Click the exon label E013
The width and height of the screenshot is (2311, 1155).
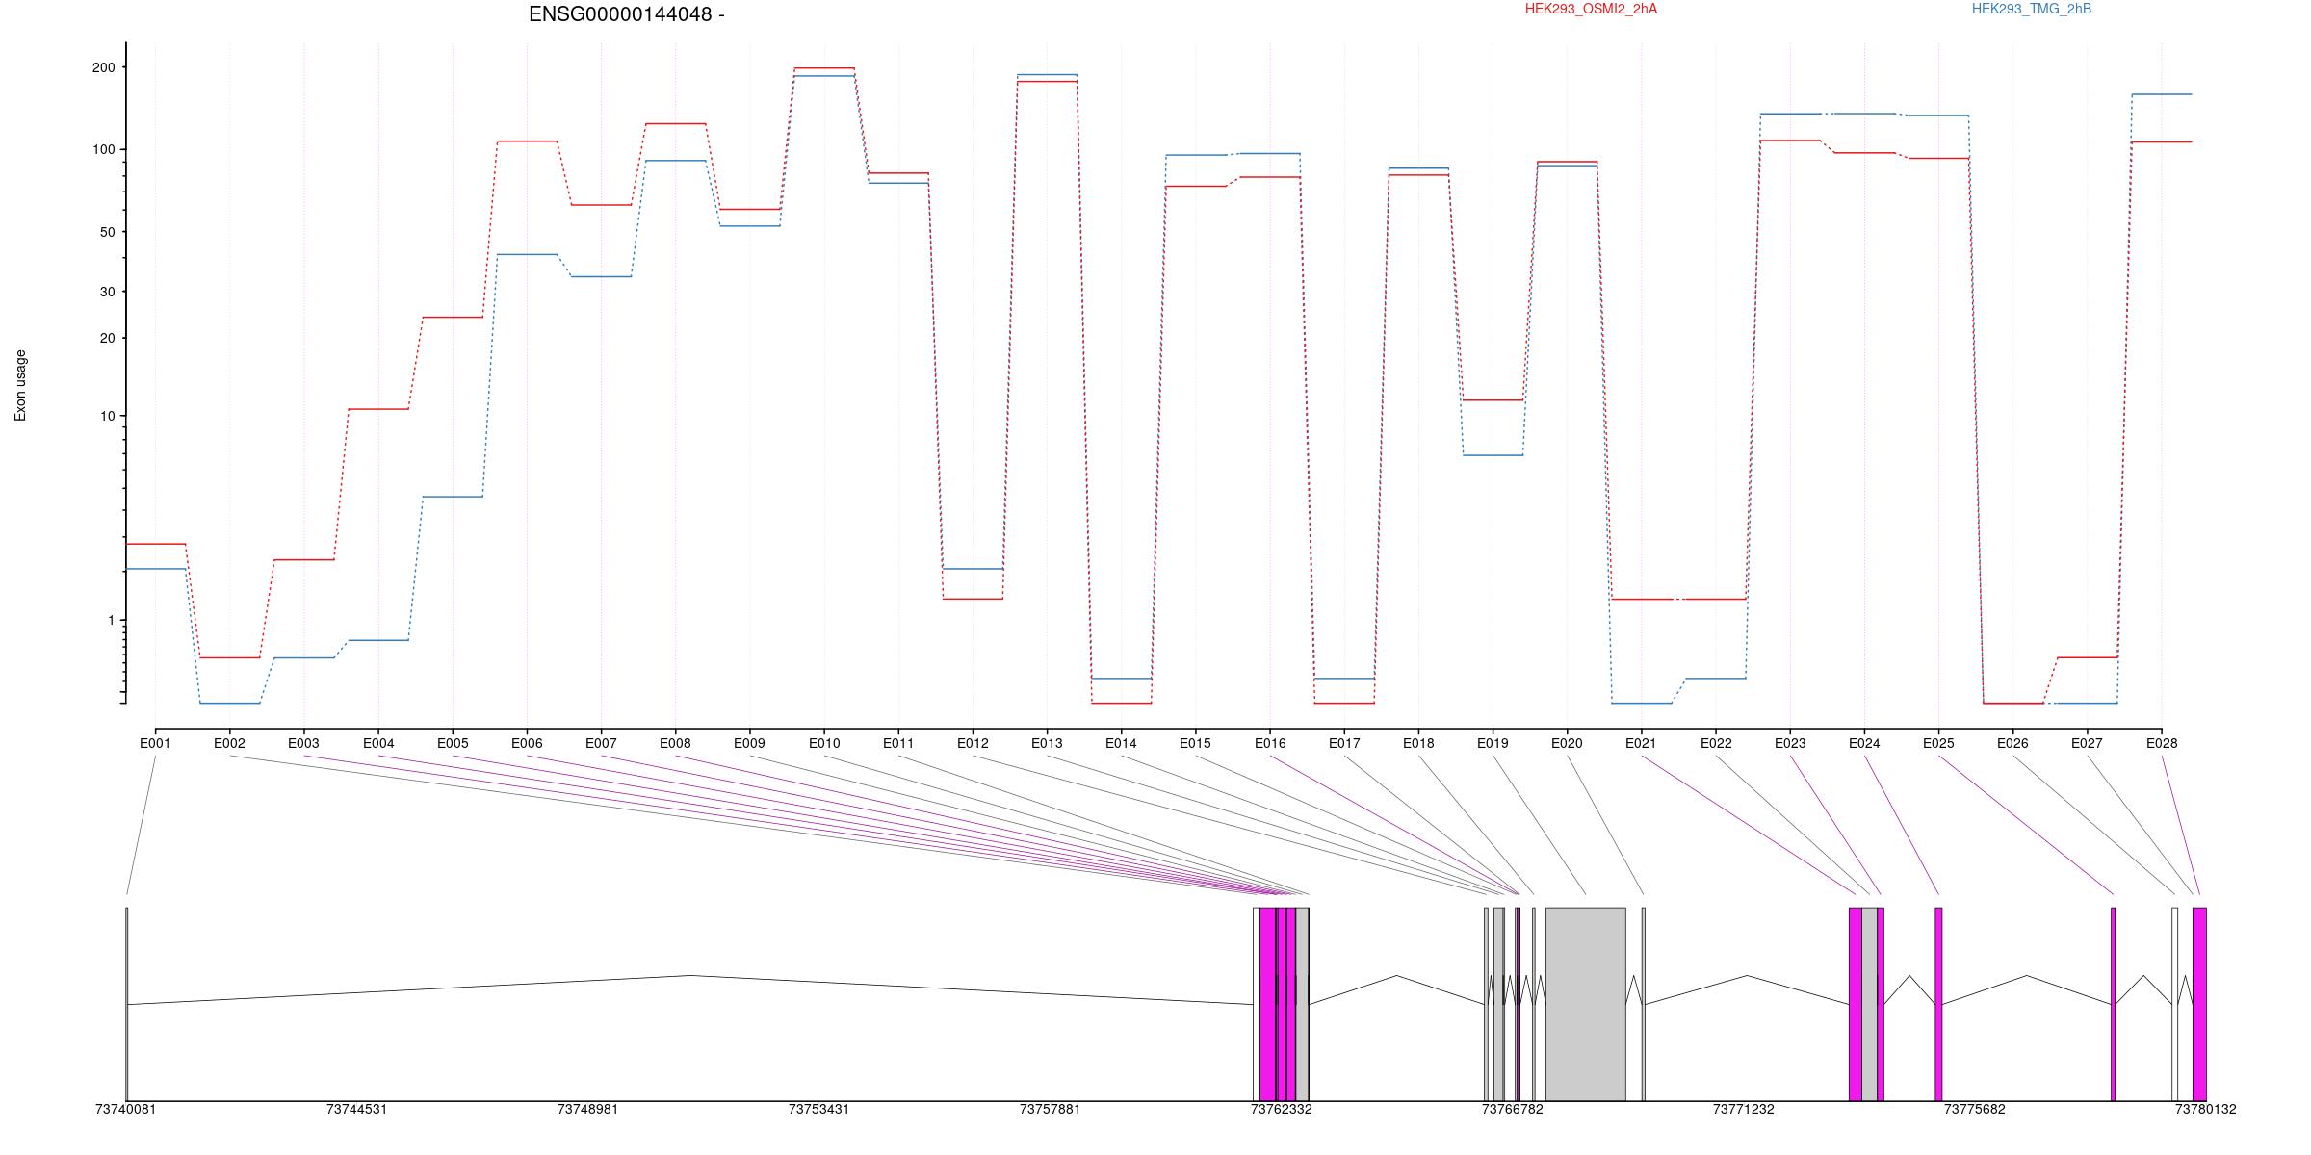[1047, 743]
